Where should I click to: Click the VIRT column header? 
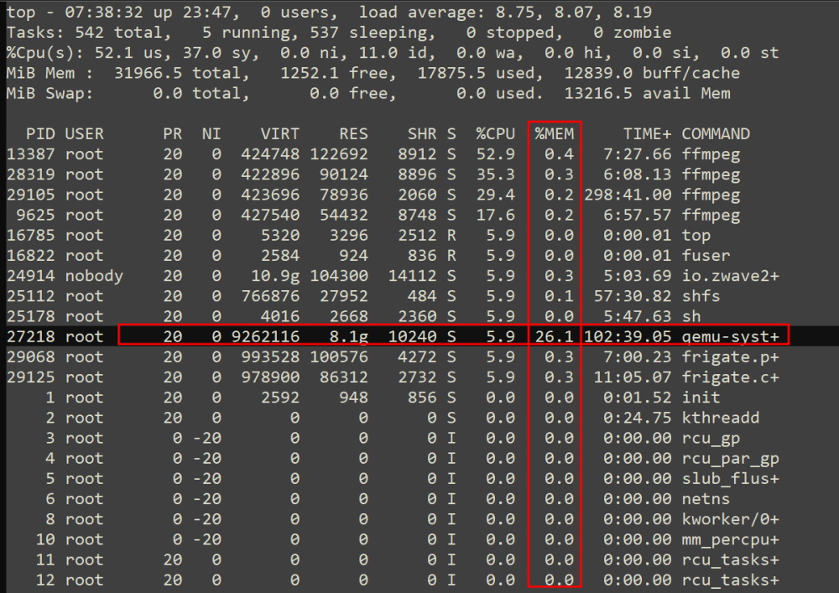280,133
